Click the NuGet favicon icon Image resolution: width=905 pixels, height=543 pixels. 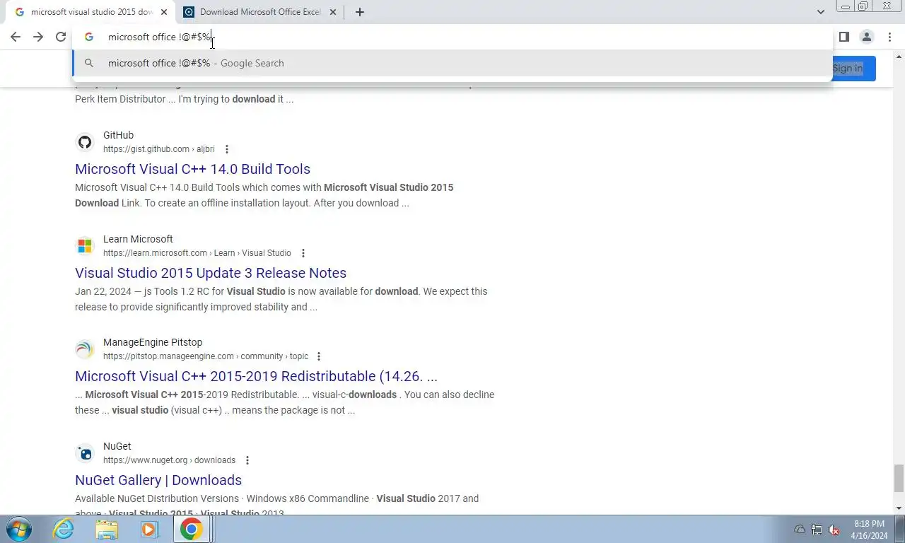point(85,453)
